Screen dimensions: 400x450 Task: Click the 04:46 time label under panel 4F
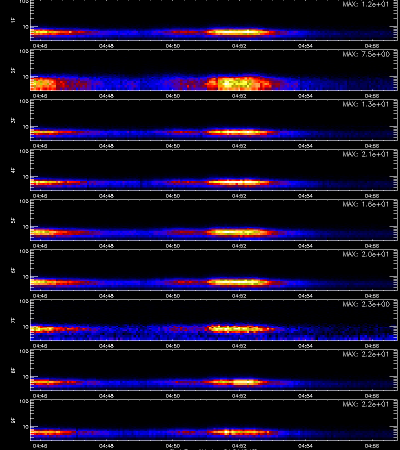click(x=40, y=195)
